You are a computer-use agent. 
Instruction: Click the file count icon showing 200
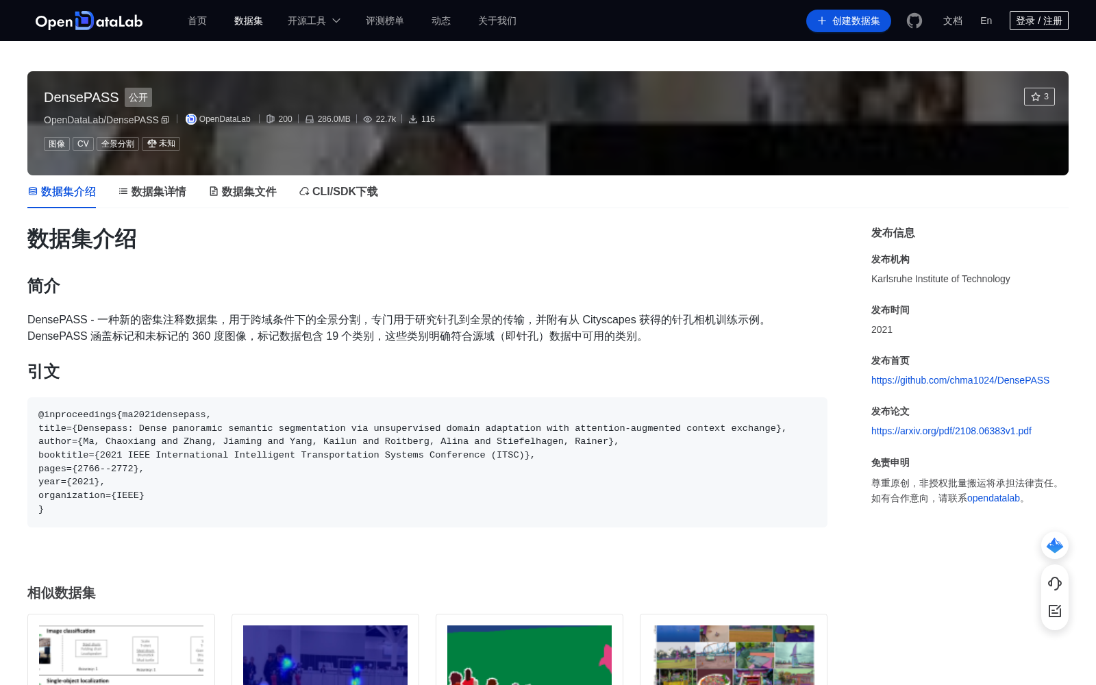[271, 119]
